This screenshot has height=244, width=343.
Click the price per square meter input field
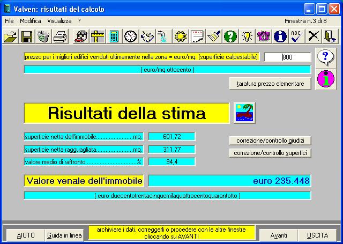click(x=287, y=57)
